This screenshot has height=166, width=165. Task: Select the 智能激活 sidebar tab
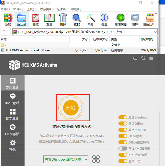click(13, 83)
